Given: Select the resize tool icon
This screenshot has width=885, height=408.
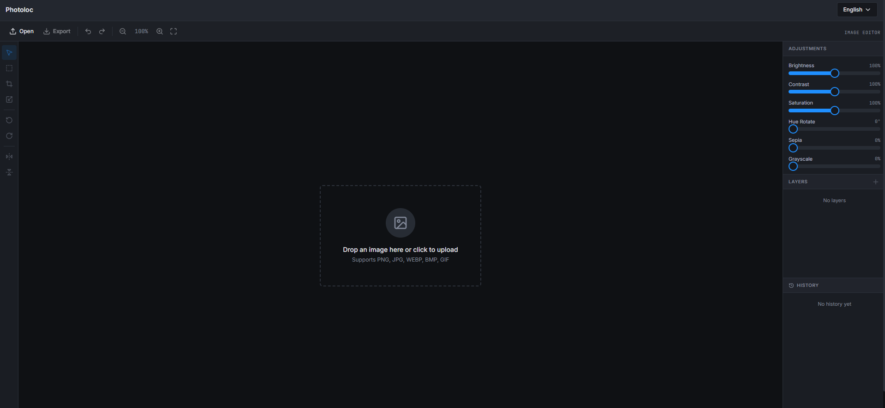Looking at the screenshot, I should (9, 99).
